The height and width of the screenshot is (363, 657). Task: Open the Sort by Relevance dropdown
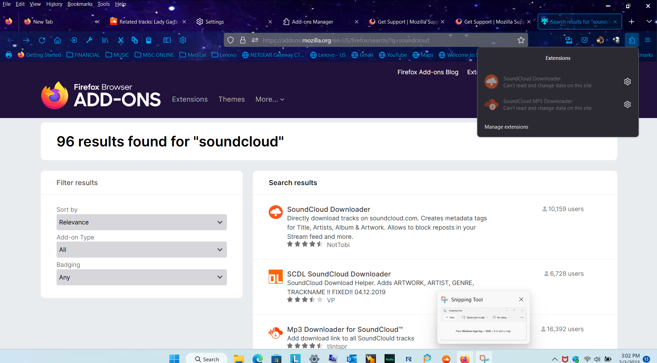[x=142, y=222]
